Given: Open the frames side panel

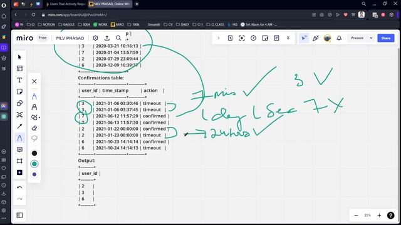Looking at the screenshot, I should coord(19,215).
